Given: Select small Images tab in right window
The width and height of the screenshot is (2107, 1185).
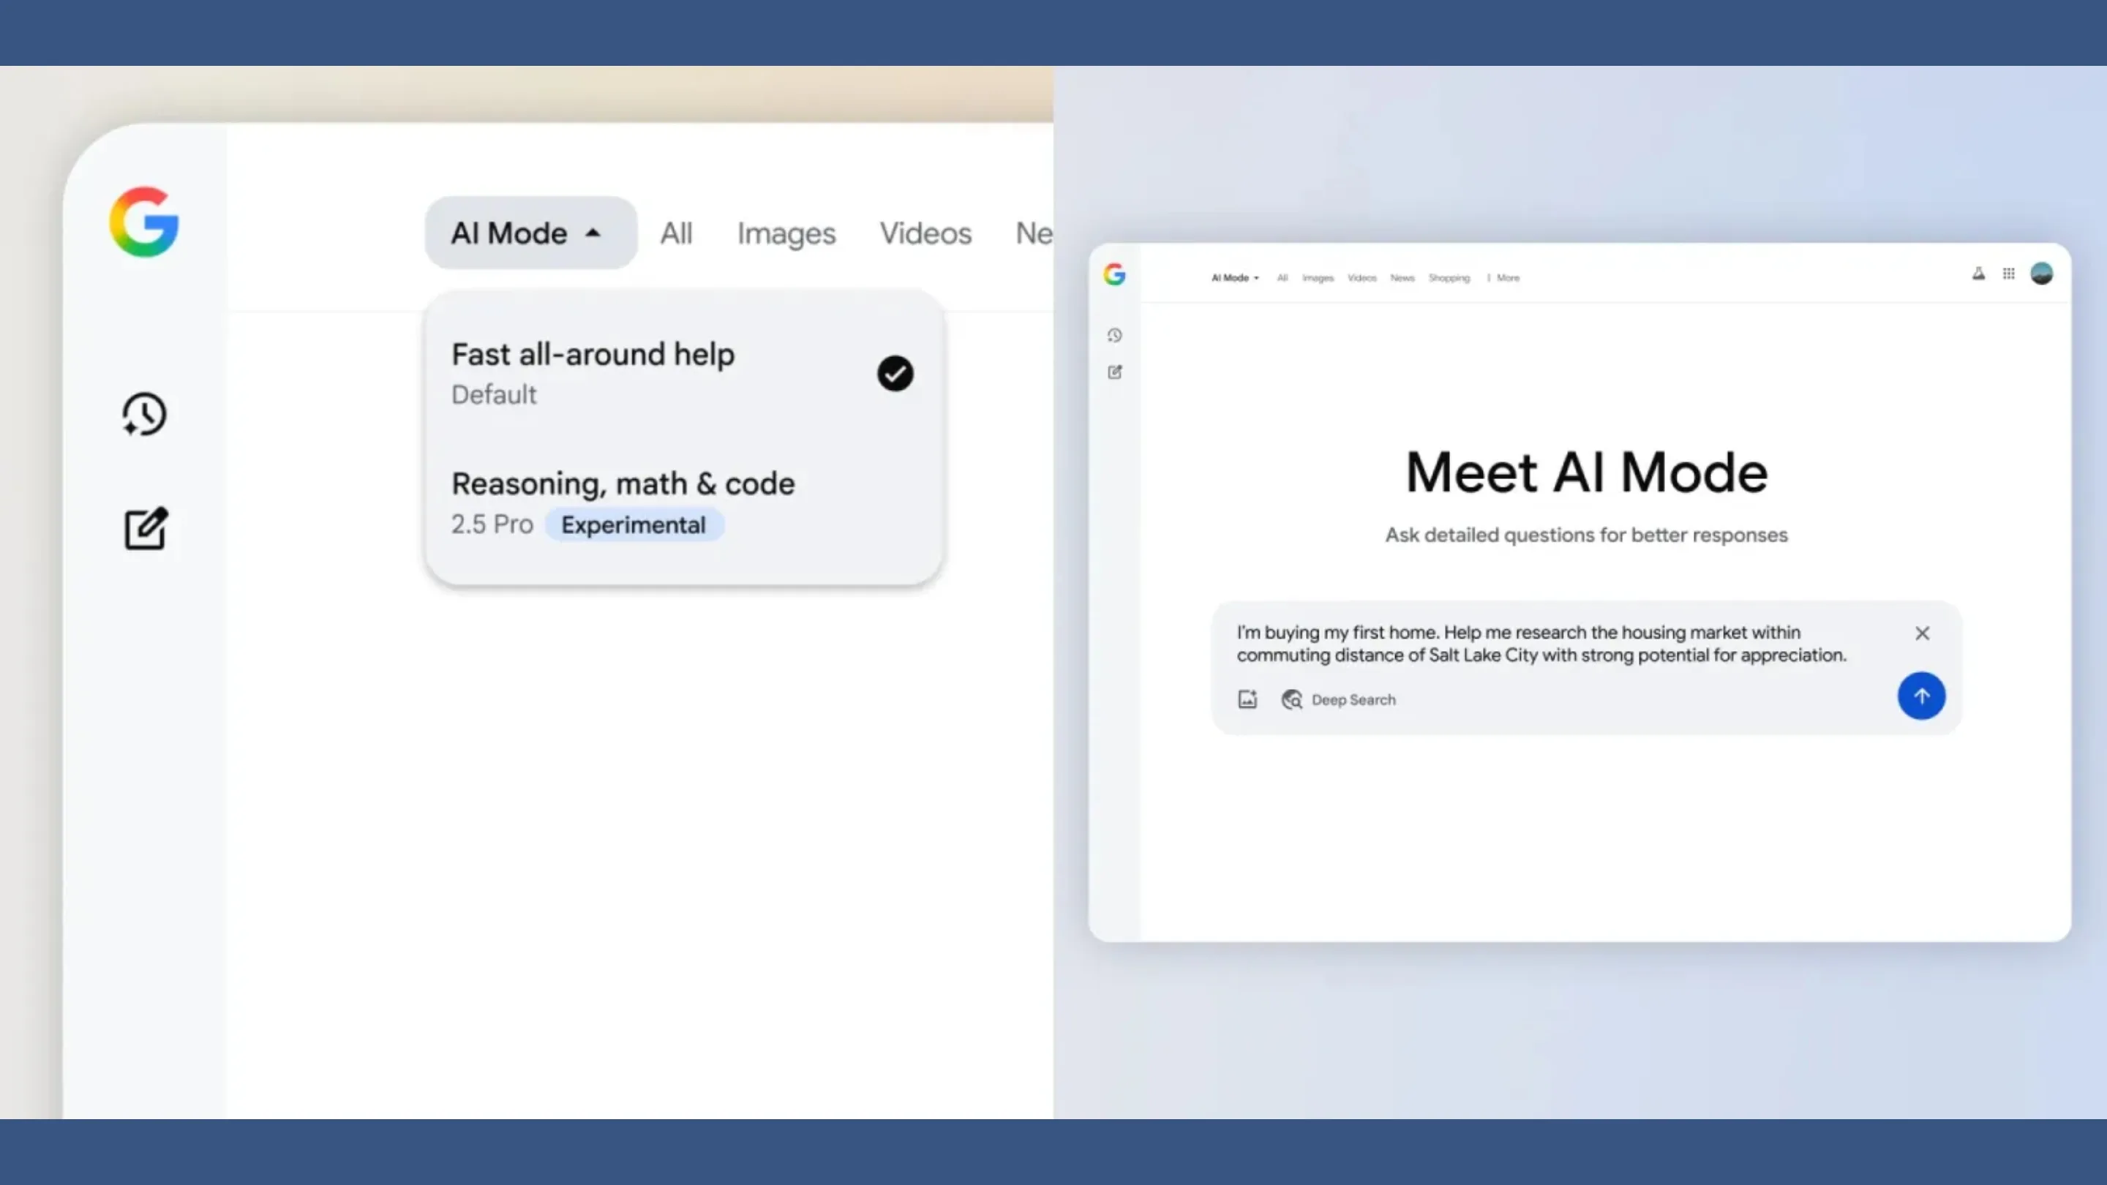Looking at the screenshot, I should click(x=1318, y=278).
